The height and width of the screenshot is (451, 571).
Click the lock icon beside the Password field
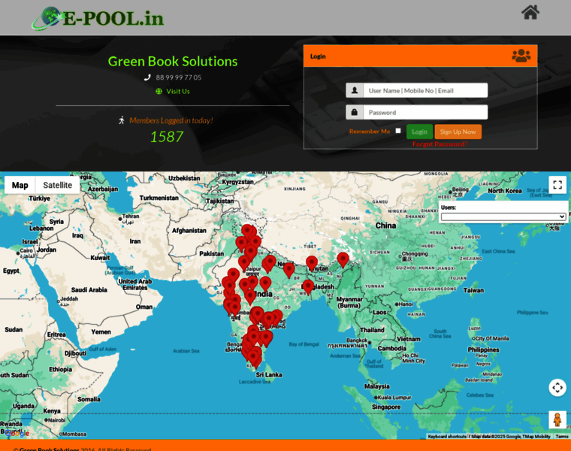click(355, 112)
